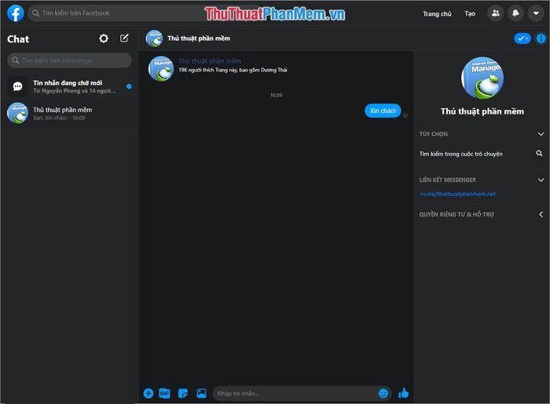The height and width of the screenshot is (404, 550).
Task: Collapse the TÙY CHỌN section
Action: coord(540,134)
